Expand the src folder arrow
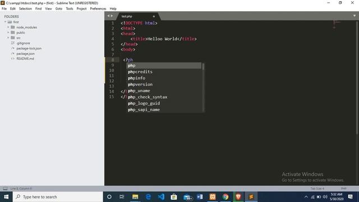 click(8, 38)
